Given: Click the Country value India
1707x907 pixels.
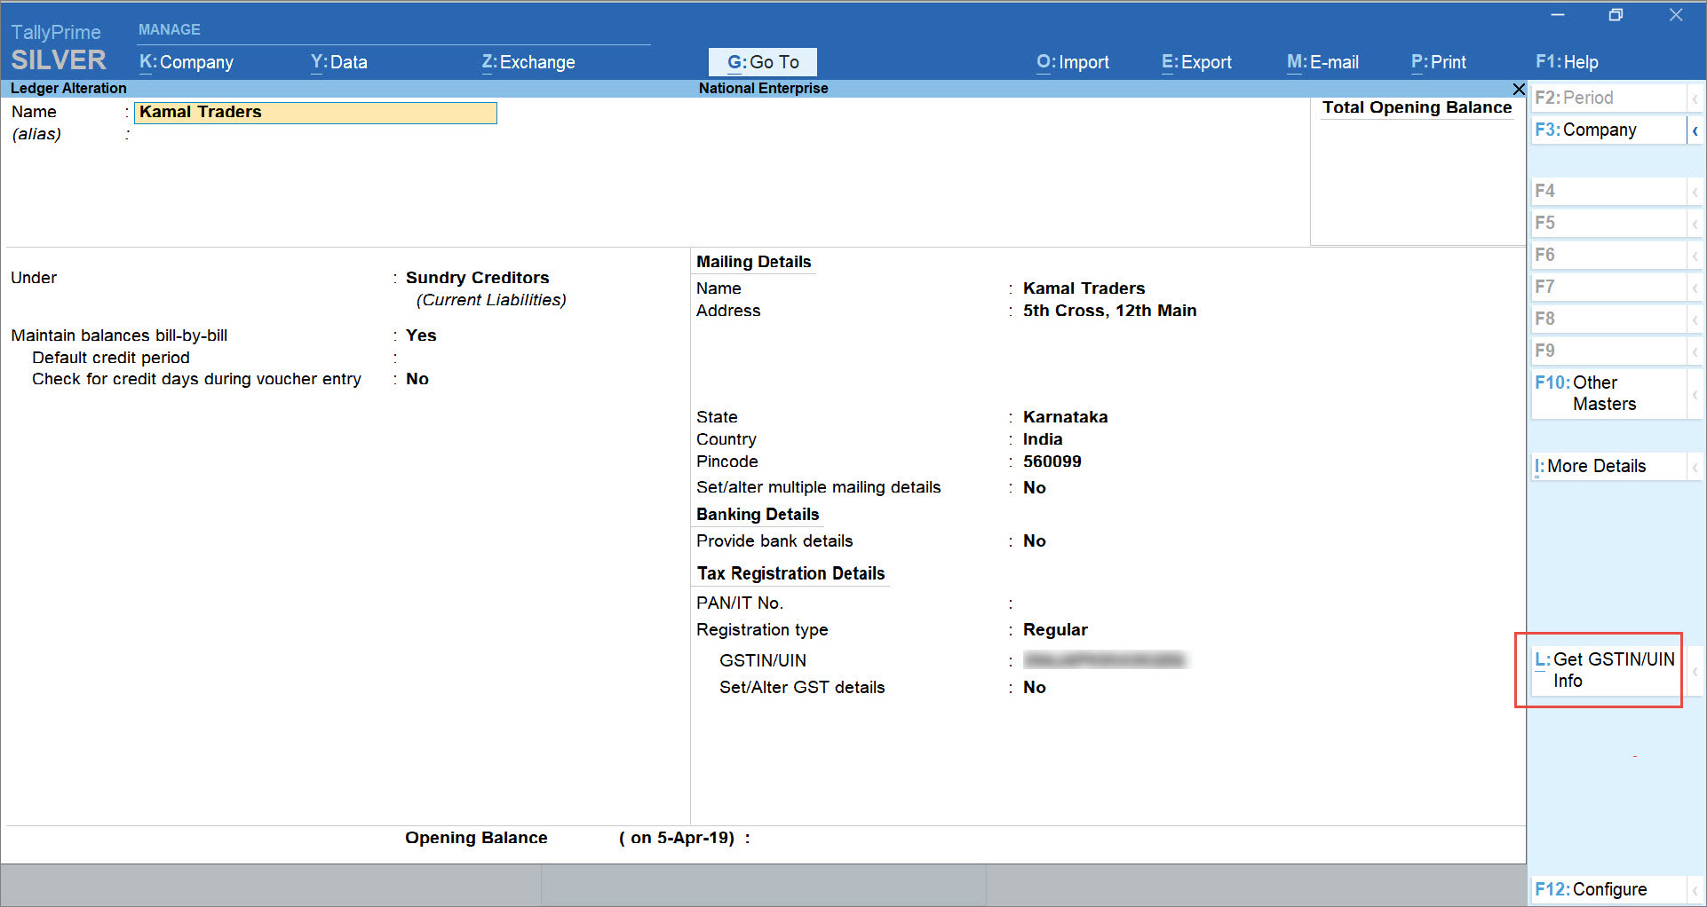Looking at the screenshot, I should point(1043,439).
